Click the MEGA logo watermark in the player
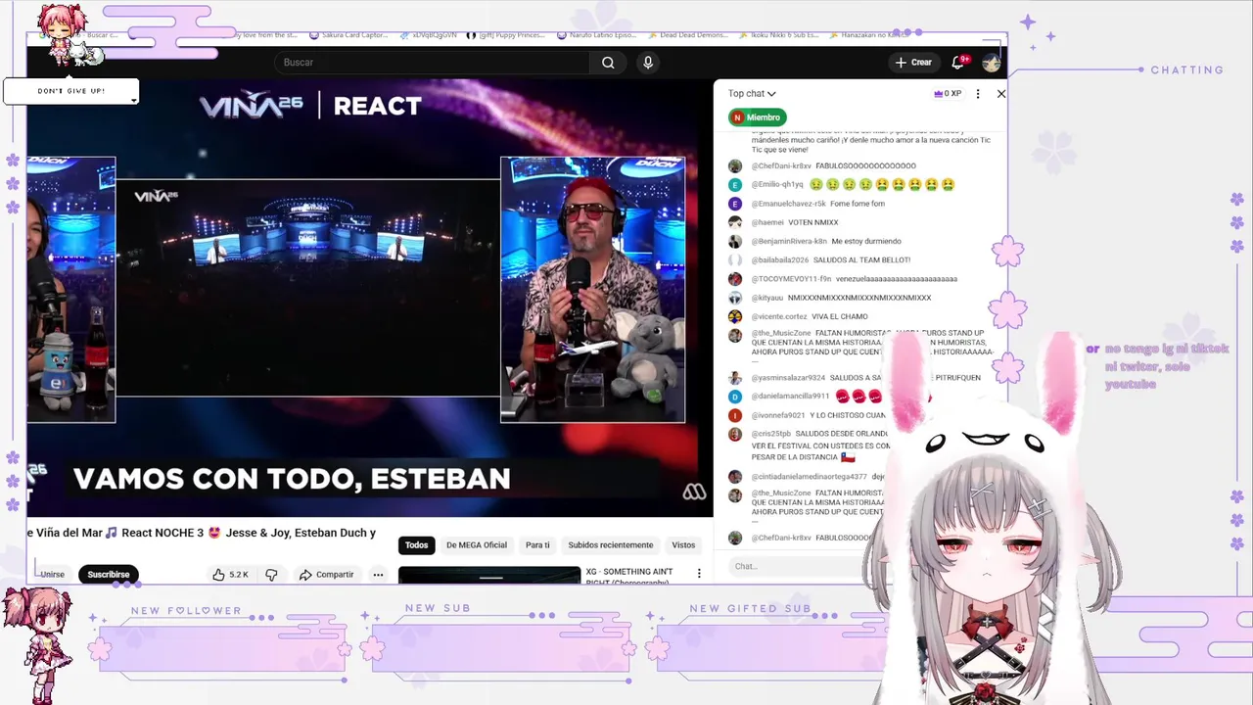1253x705 pixels. [x=694, y=493]
